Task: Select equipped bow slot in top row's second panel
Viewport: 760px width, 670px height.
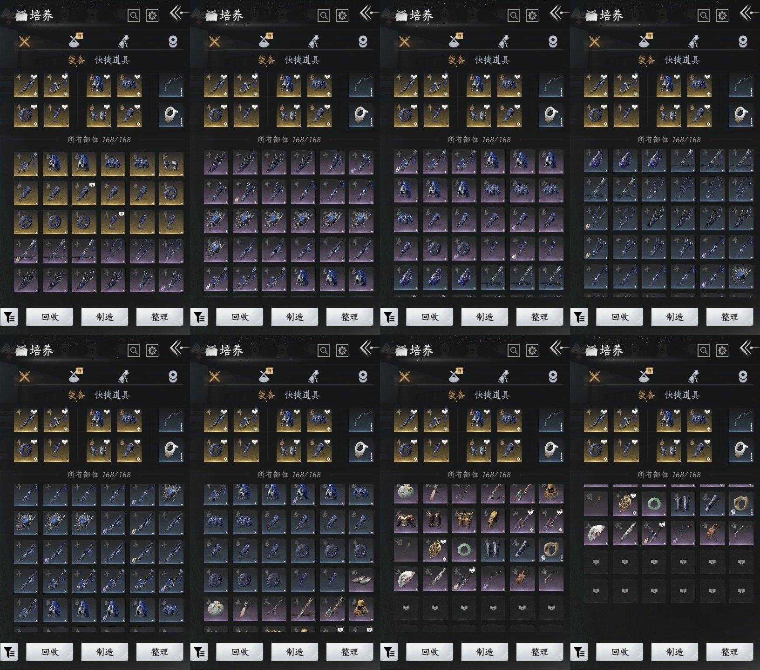Action: tap(361, 85)
